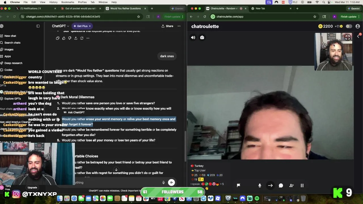The width and height of the screenshot is (363, 204).
Task: Open the Wi-Fi menu bar icon
Action: tap(317, 2)
